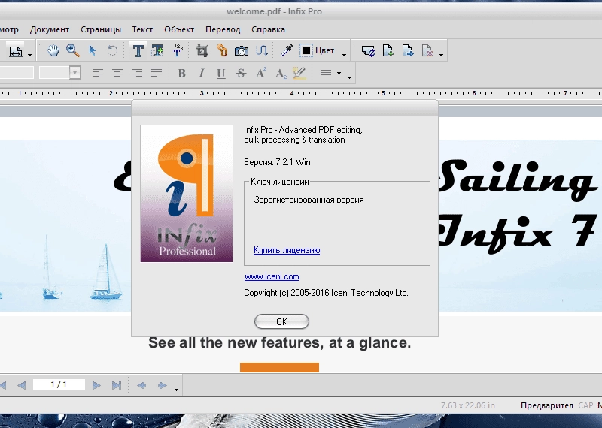Go to the next page
Viewport: 602px width, 428px height.
(96, 385)
